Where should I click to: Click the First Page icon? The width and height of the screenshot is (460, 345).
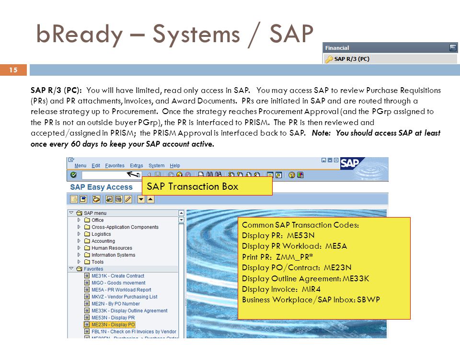pyautogui.click(x=231, y=175)
